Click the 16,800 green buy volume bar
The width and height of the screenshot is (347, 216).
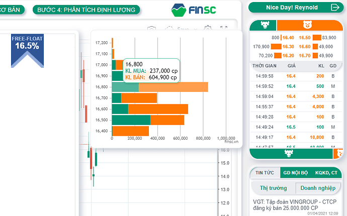coord(125,87)
